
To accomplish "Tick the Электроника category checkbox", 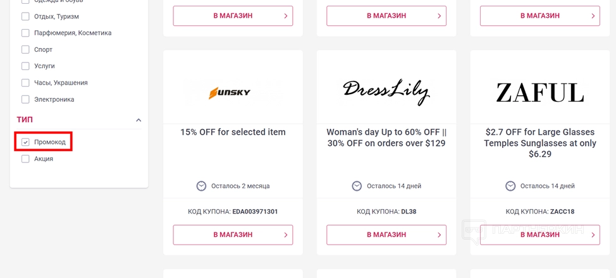I will (x=26, y=99).
